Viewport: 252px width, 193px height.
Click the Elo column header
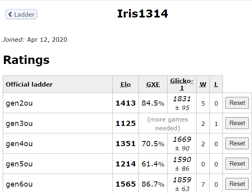[126, 85]
